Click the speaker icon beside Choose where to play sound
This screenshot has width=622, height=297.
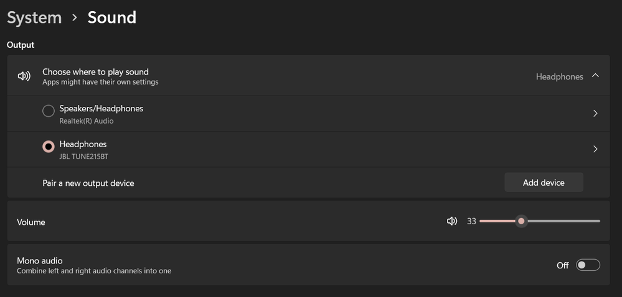24,76
